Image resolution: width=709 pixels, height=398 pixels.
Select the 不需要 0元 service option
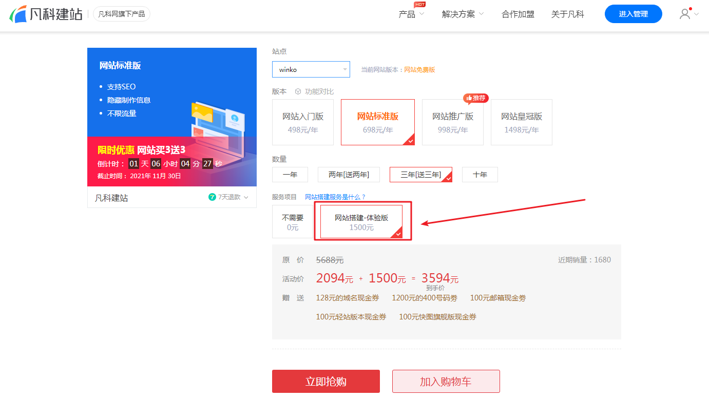pos(293,222)
